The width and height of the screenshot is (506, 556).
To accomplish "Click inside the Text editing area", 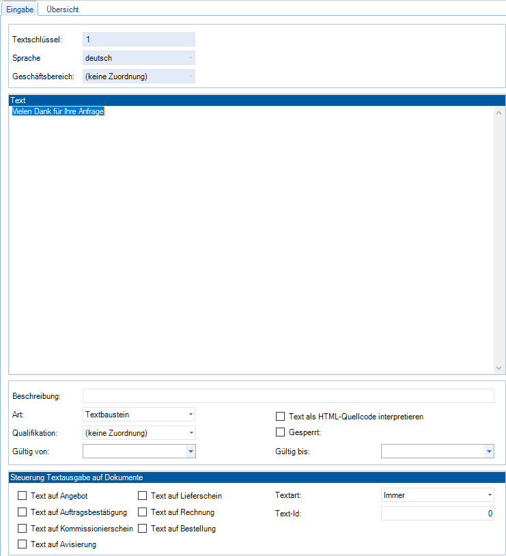I will (x=251, y=239).
